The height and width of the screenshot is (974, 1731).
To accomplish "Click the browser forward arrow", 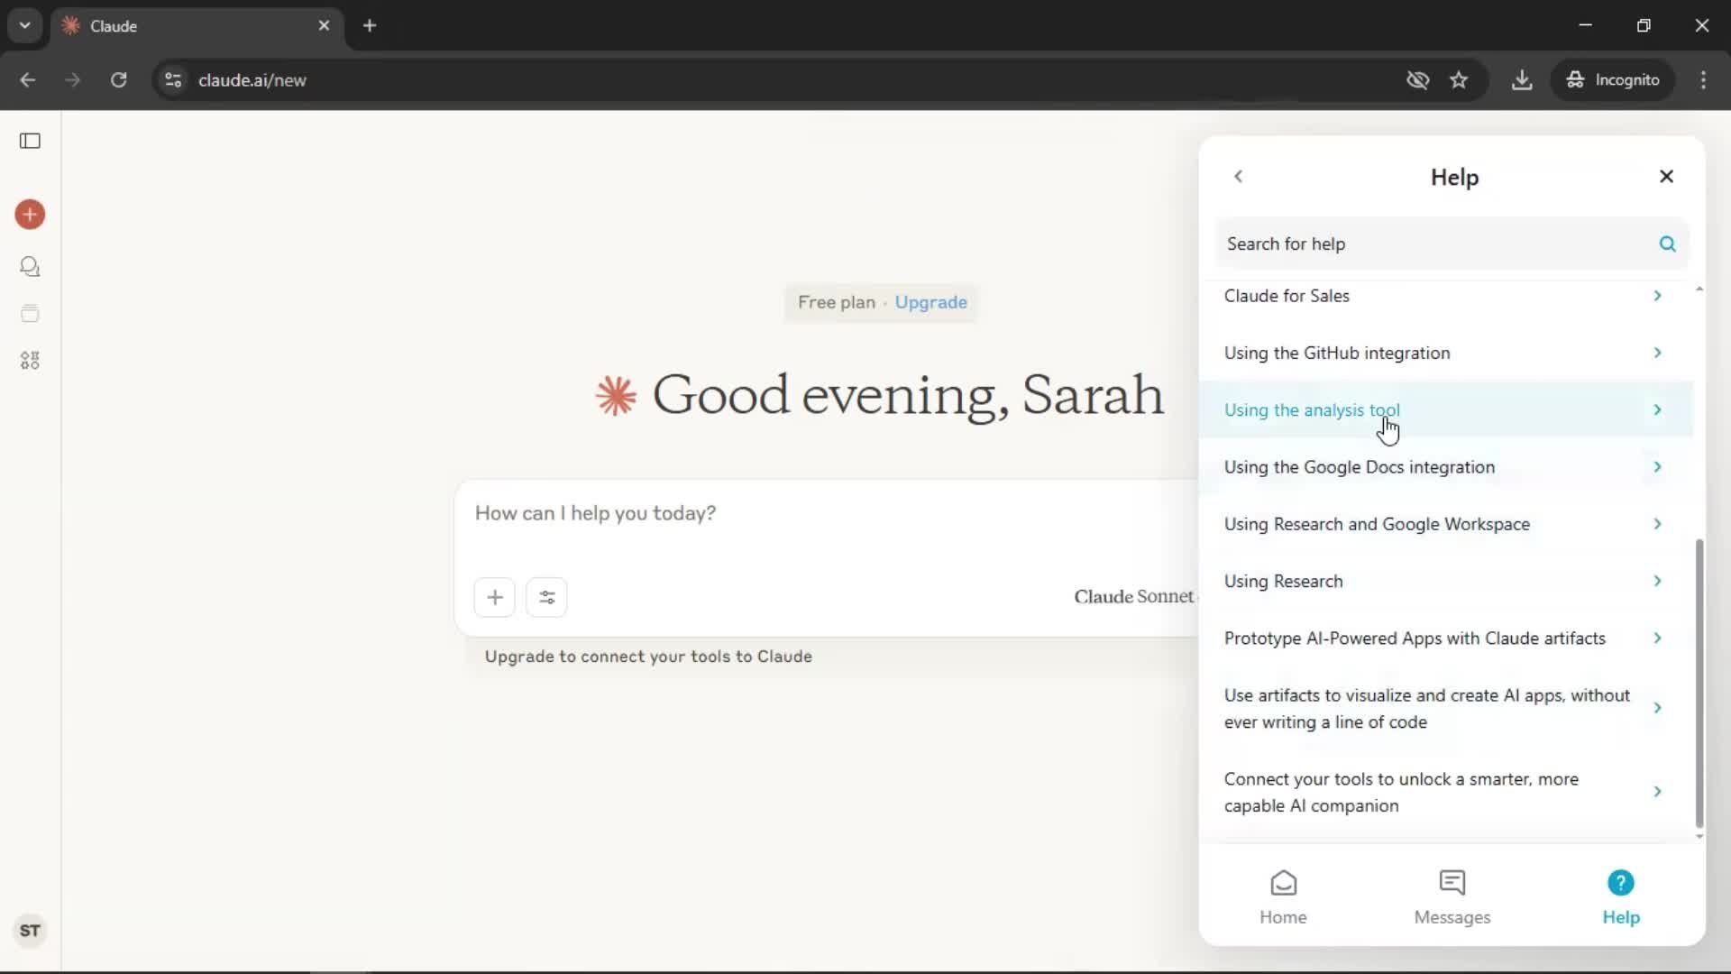I will point(73,80).
